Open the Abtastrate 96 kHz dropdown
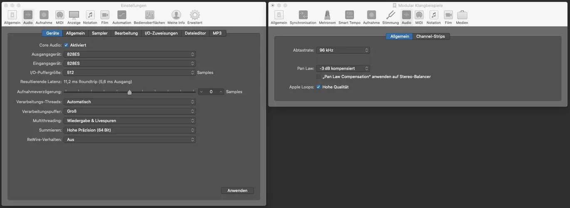This screenshot has height=208, width=570. point(343,50)
